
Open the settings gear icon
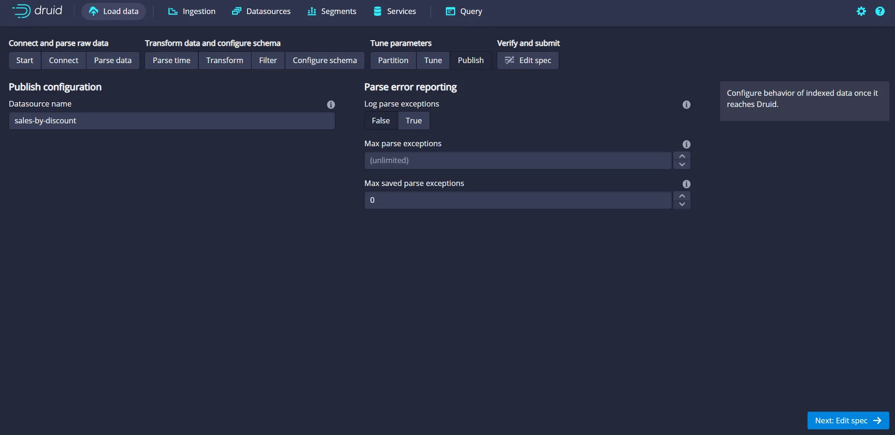click(862, 11)
